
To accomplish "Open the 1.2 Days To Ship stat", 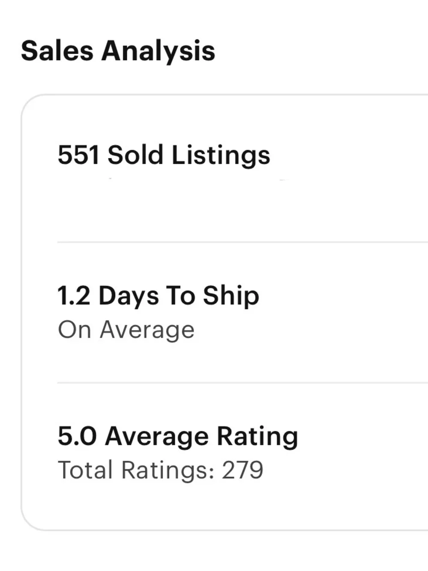I will (159, 296).
